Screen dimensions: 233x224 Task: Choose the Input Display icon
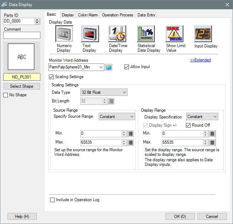click(203, 35)
